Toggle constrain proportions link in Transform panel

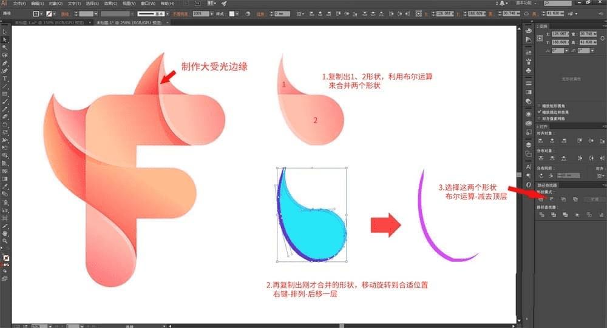tap(603, 38)
